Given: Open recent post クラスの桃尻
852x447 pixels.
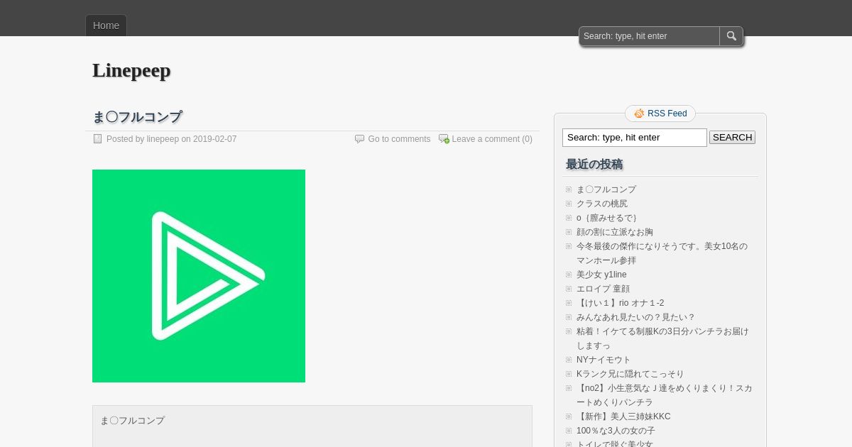Looking at the screenshot, I should point(602,204).
